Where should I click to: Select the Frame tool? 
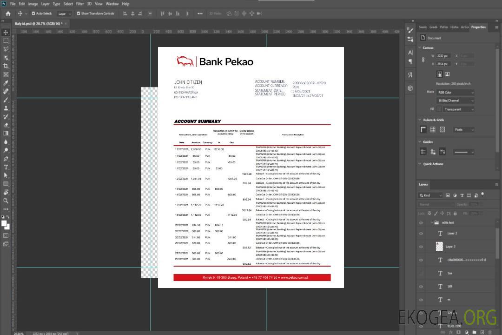(x=6, y=74)
